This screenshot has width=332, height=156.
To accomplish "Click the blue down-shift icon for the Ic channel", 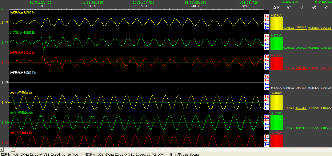I will point(266,68).
